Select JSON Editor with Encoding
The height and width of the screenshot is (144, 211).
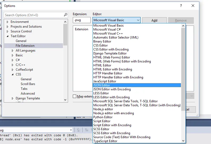137,89
